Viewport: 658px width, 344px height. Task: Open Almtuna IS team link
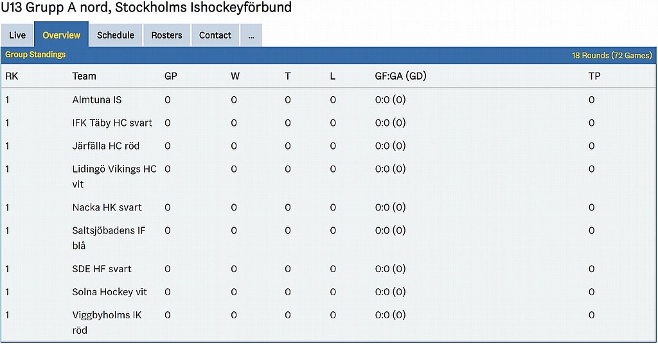point(97,100)
